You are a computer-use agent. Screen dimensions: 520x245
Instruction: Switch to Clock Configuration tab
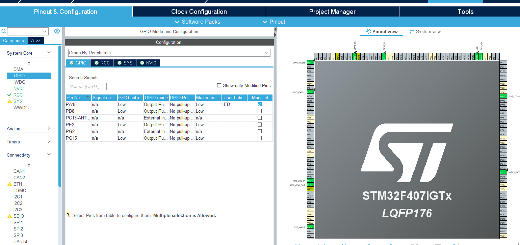(x=199, y=11)
